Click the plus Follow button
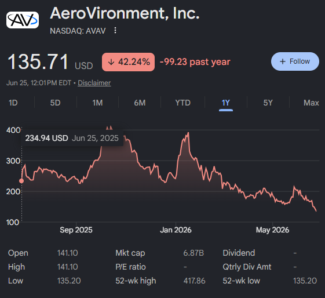325x298 pixels. tap(295, 61)
